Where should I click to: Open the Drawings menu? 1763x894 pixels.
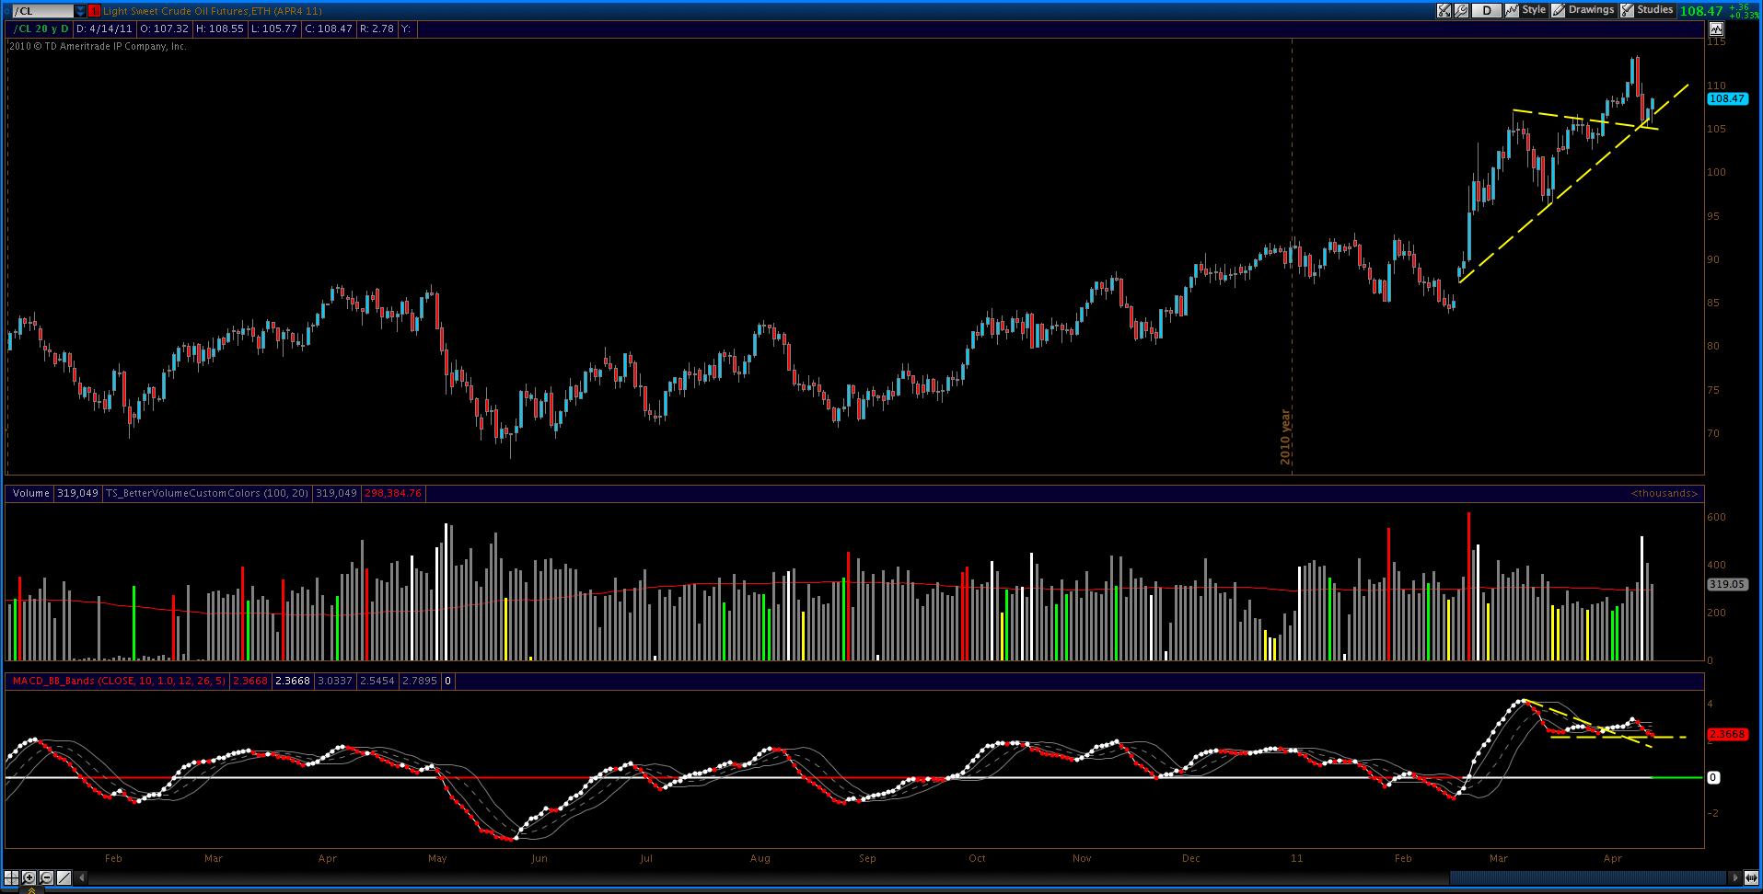pyautogui.click(x=1592, y=10)
